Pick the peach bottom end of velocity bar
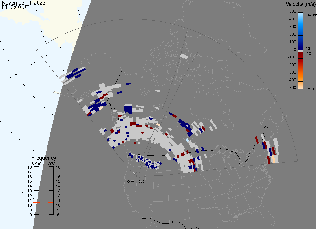The width and height of the screenshot is (317, 229). tap(301, 85)
